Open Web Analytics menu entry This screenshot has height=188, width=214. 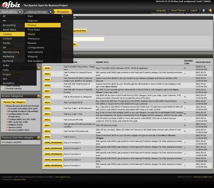pyautogui.click(x=35, y=61)
